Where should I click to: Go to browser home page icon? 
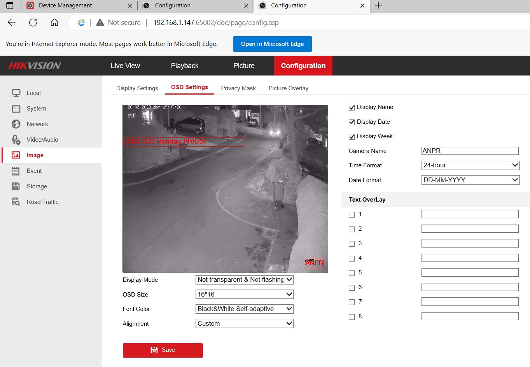(x=54, y=23)
